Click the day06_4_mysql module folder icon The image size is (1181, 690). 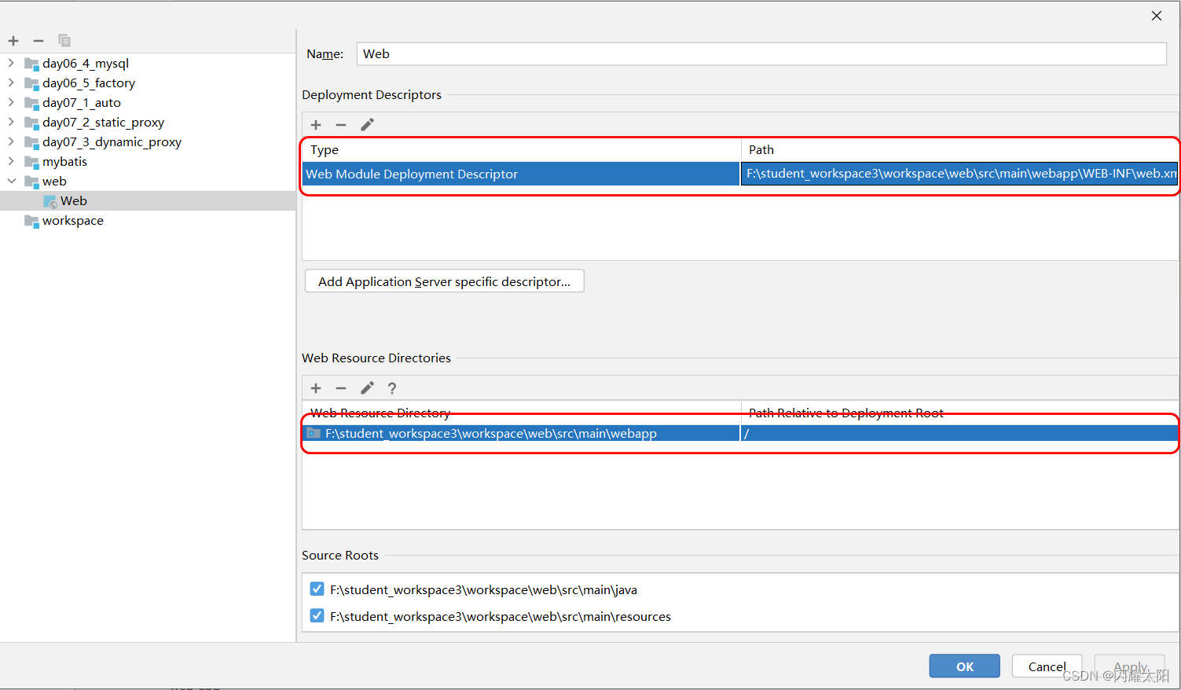coord(31,64)
